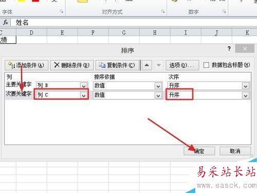Open the 数字 group dialog launcher

click(224, 12)
